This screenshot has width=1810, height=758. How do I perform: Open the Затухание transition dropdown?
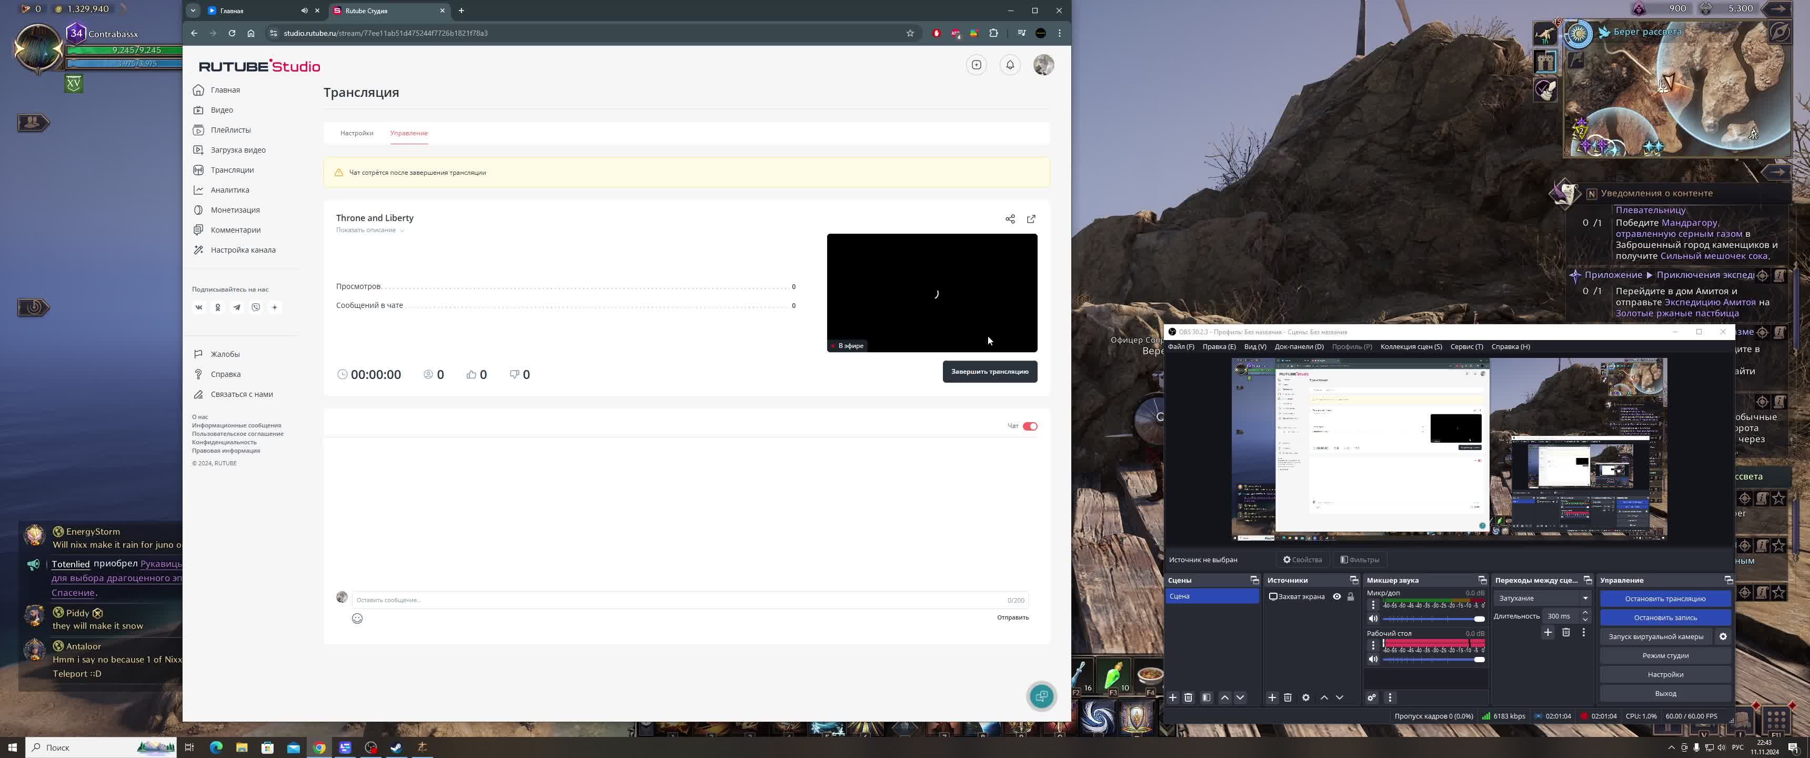[1542, 599]
